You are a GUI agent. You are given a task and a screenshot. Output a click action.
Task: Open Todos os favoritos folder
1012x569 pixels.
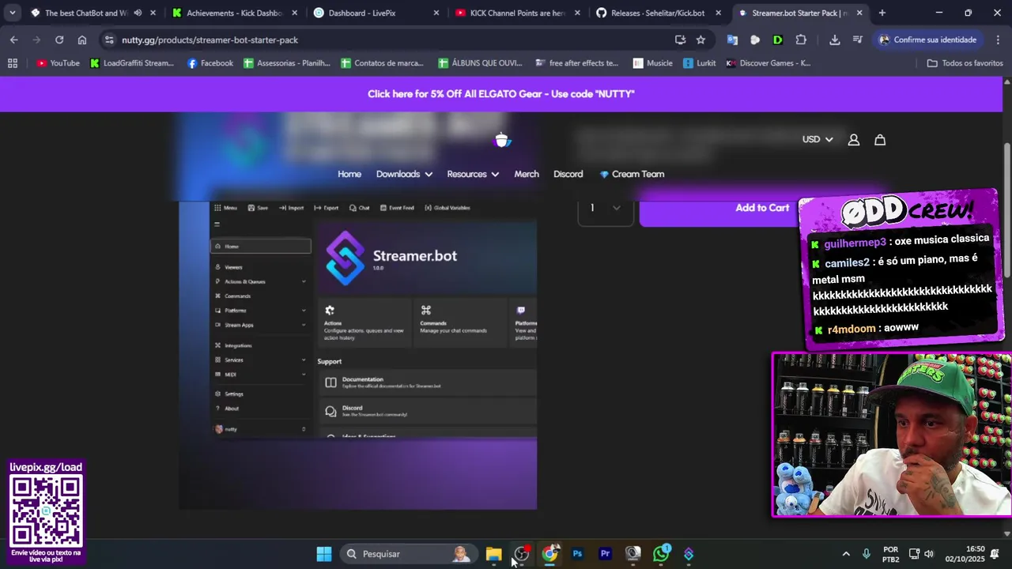coord(965,63)
